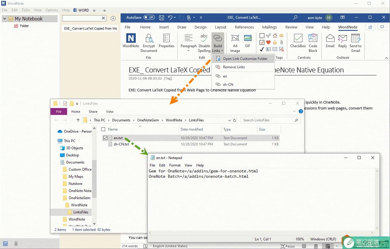Screen dimensions: 390x249
Task: Open the Mailings ribbon tab
Action: [x=269, y=27]
